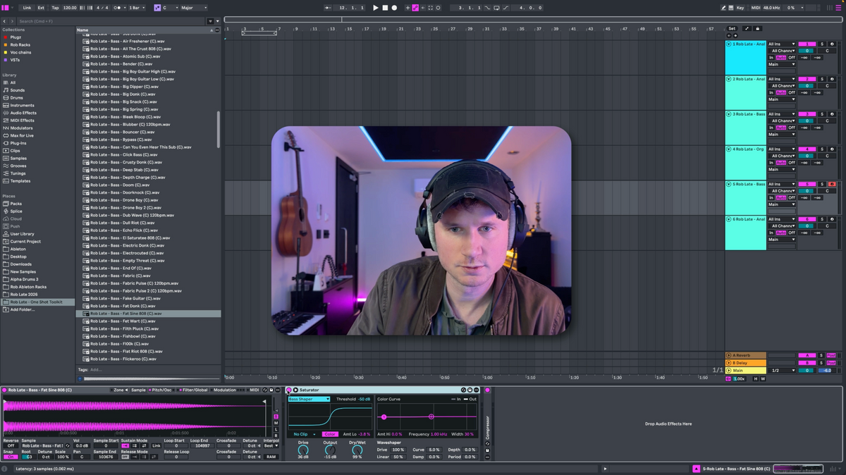Click the Lock Envelopes padlock icon

coord(758,28)
